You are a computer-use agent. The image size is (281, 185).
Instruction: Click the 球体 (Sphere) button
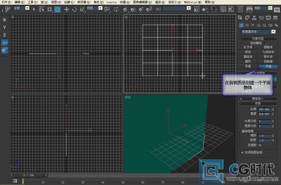click(x=248, y=52)
